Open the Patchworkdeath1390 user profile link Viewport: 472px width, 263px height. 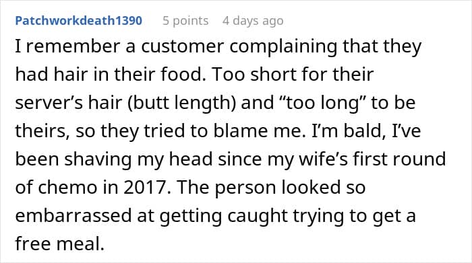[79, 21]
